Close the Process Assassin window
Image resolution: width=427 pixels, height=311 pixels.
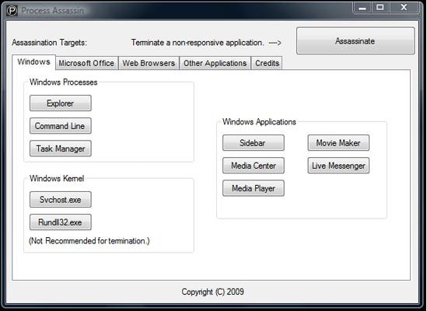click(404, 8)
